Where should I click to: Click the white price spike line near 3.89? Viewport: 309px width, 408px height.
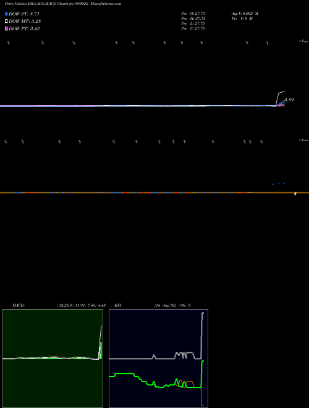[280, 98]
